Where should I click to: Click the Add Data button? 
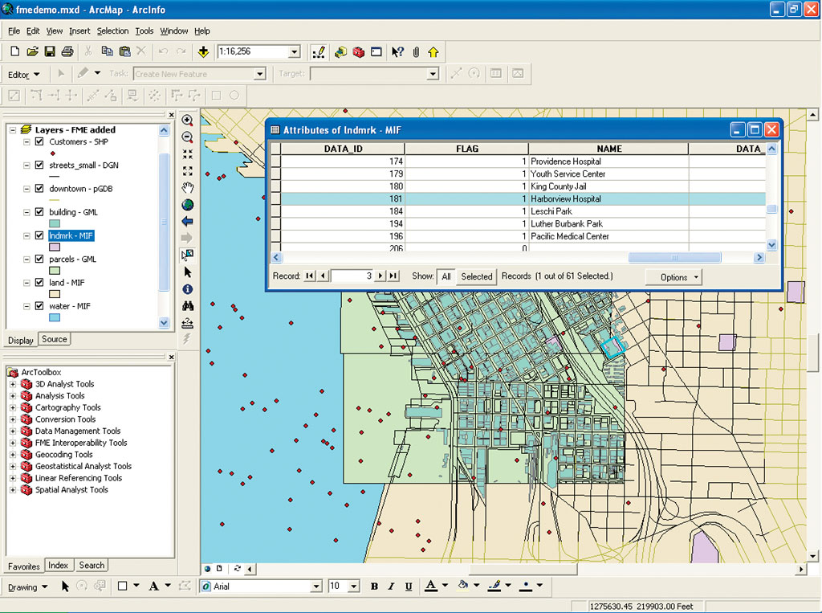click(203, 52)
